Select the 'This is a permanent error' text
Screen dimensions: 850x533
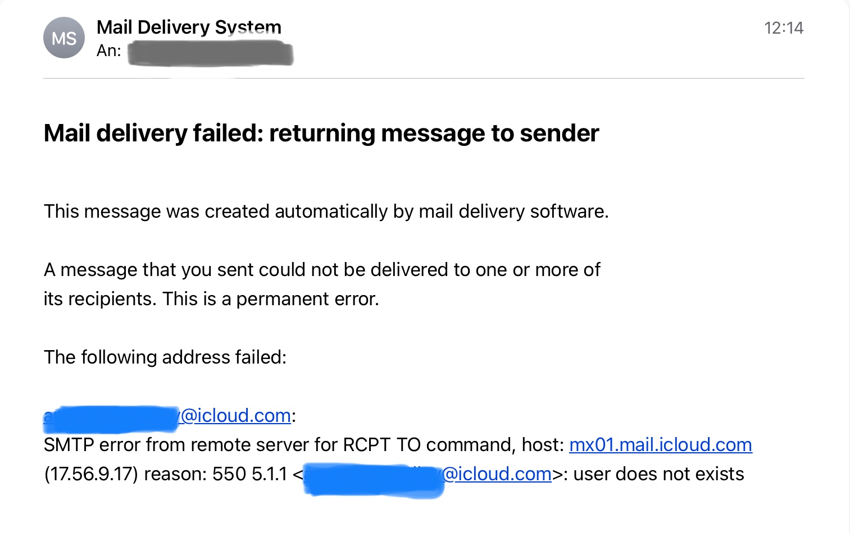271,299
